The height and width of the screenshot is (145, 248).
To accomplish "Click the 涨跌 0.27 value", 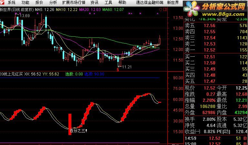I will (x=211, y=94).
